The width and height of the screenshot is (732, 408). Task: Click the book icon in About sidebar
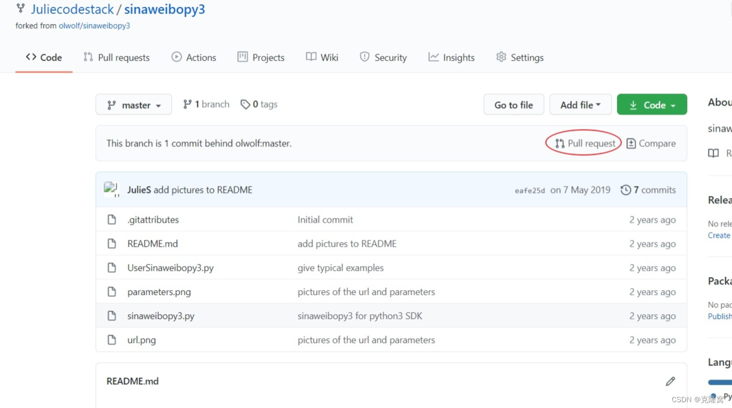(x=714, y=153)
